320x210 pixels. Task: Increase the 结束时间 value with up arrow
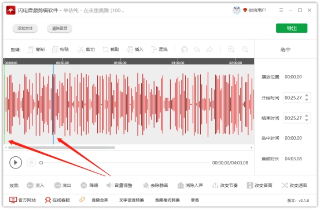click(x=307, y=116)
